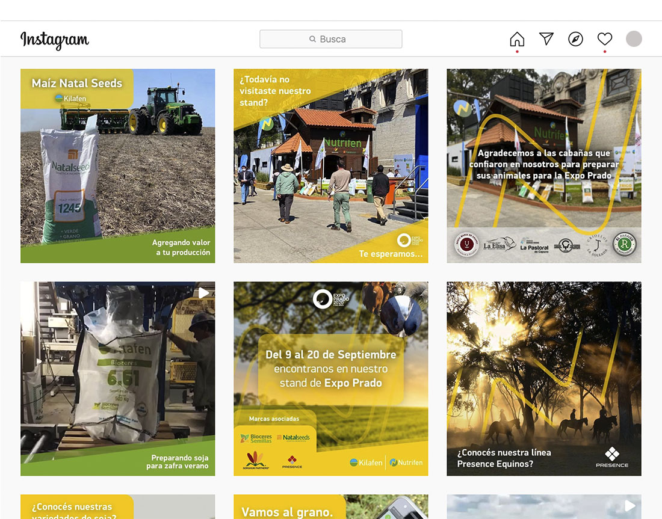The image size is (662, 519).
Task: Open bottom-right sky video post
Action: tap(544, 507)
